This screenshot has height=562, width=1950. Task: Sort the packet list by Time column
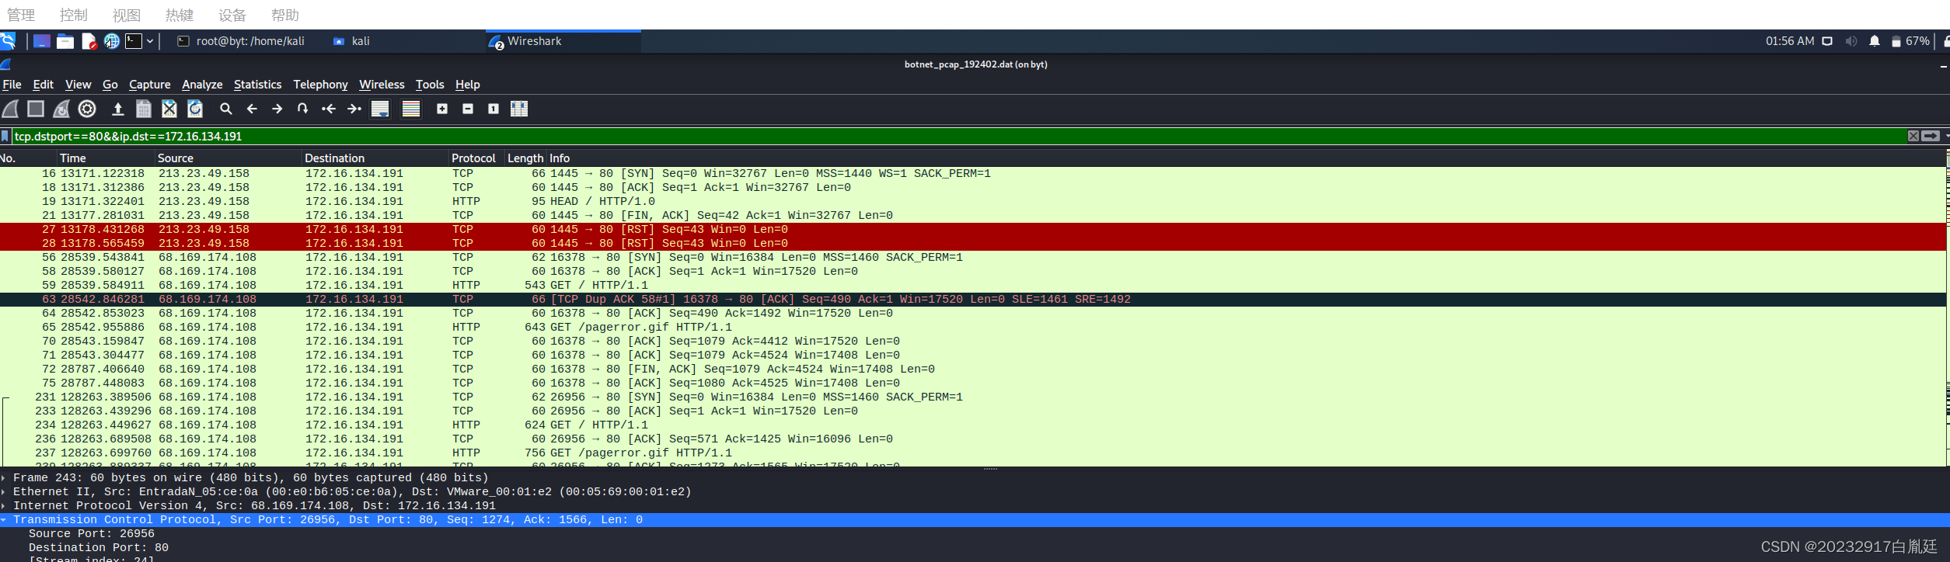[x=106, y=158]
